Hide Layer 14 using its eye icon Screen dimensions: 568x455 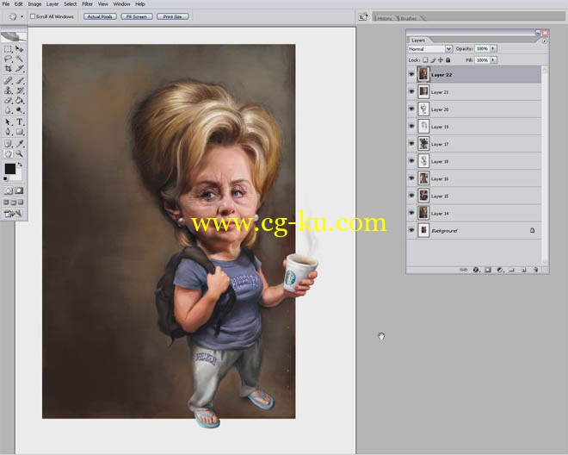411,213
